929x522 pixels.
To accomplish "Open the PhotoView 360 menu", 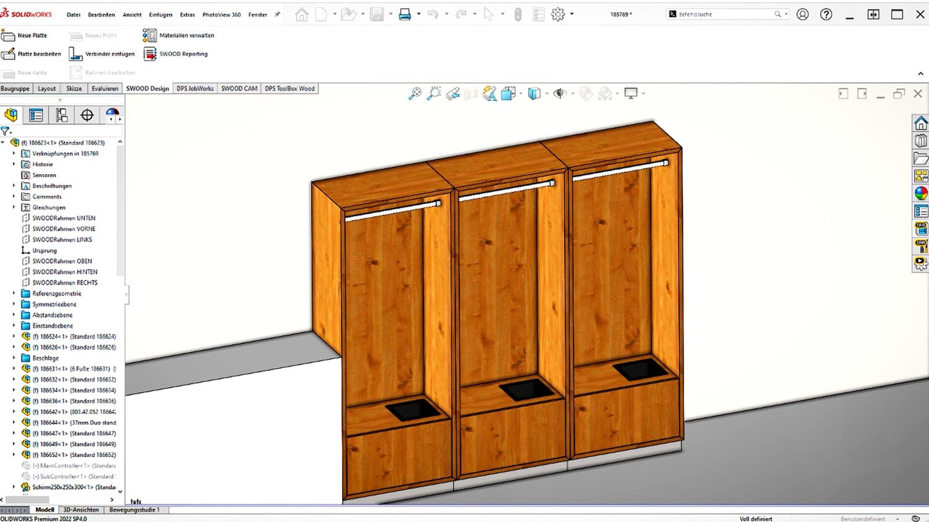I will 222,15.
